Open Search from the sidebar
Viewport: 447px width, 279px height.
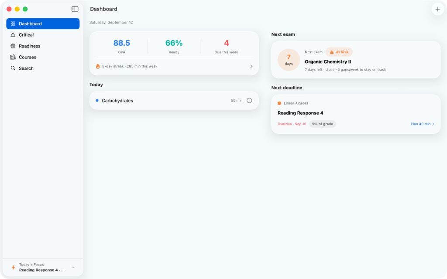[x=43, y=68]
